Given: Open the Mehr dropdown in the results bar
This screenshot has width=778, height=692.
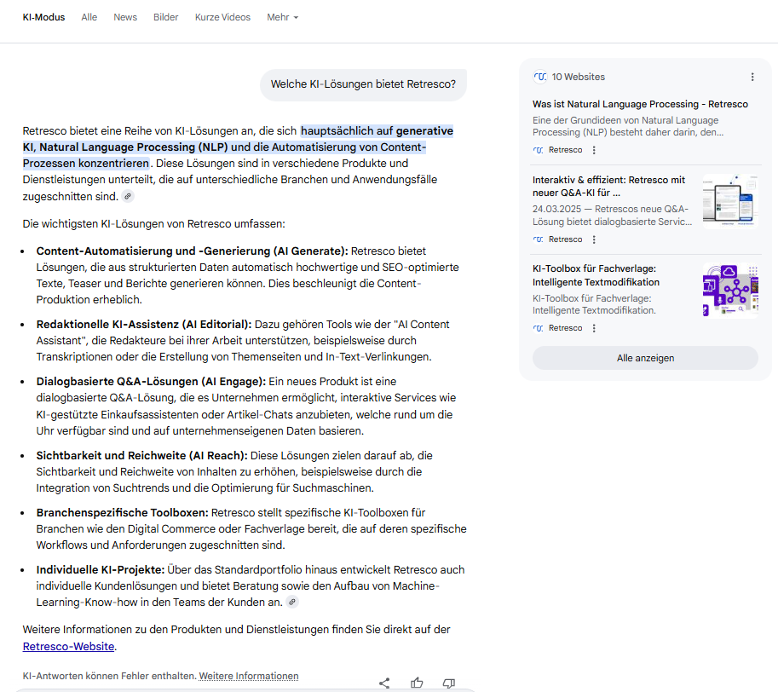Looking at the screenshot, I should (282, 16).
